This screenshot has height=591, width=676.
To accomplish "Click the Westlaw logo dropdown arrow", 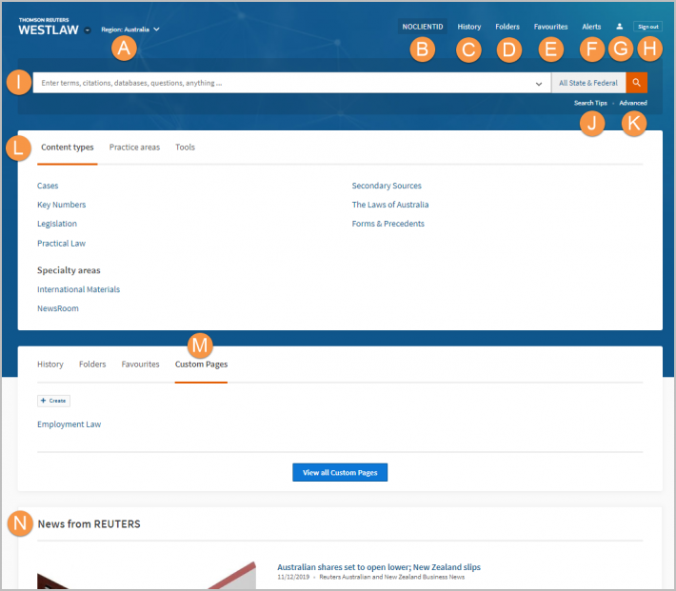I will click(88, 30).
